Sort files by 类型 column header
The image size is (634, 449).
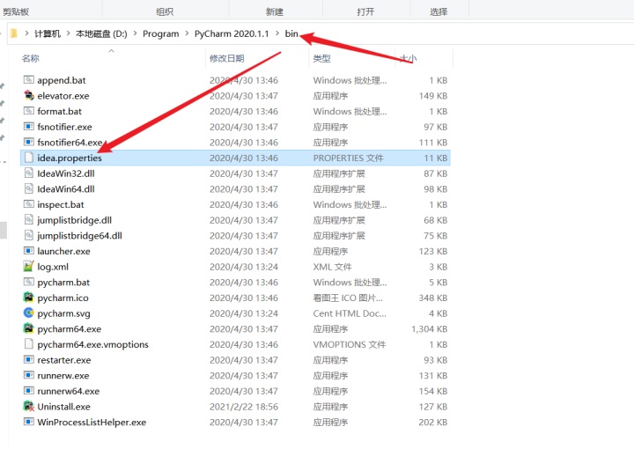pyautogui.click(x=322, y=58)
